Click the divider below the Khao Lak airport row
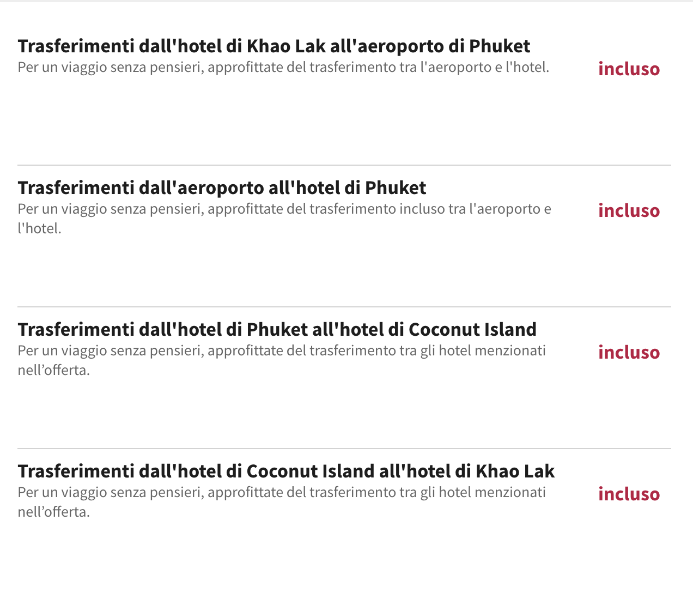 point(344,165)
